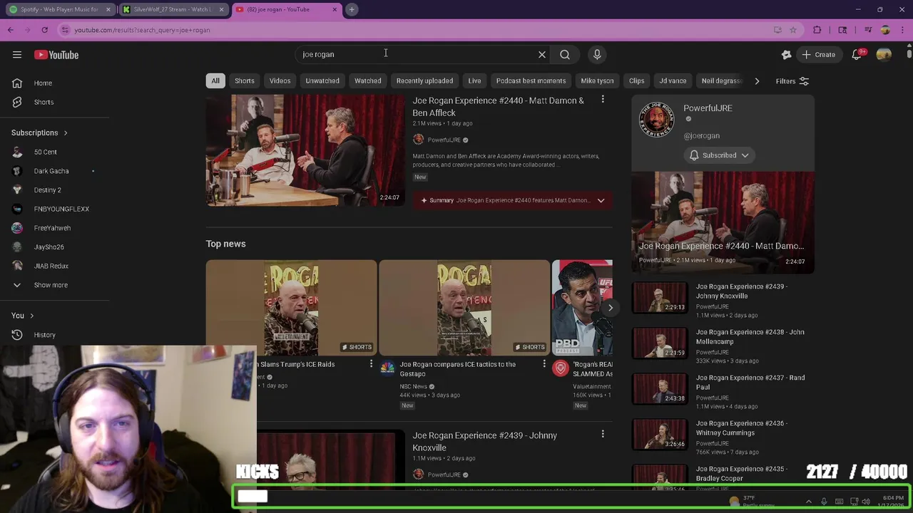Expand the You section header
This screenshot has height=513, width=913.
[23, 315]
